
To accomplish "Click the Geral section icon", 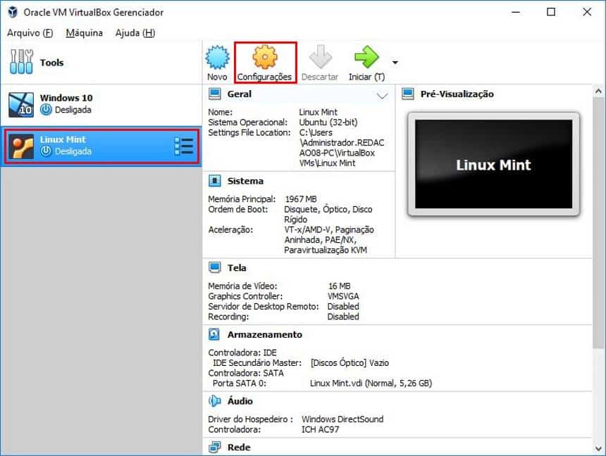I will tap(214, 94).
